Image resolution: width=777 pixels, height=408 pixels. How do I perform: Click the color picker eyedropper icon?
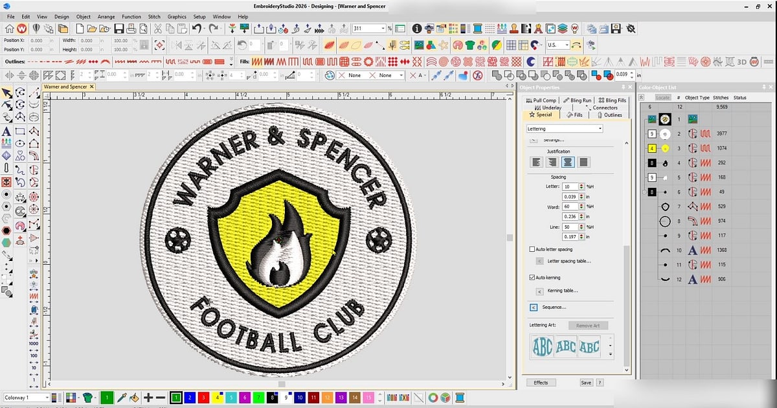(121, 398)
